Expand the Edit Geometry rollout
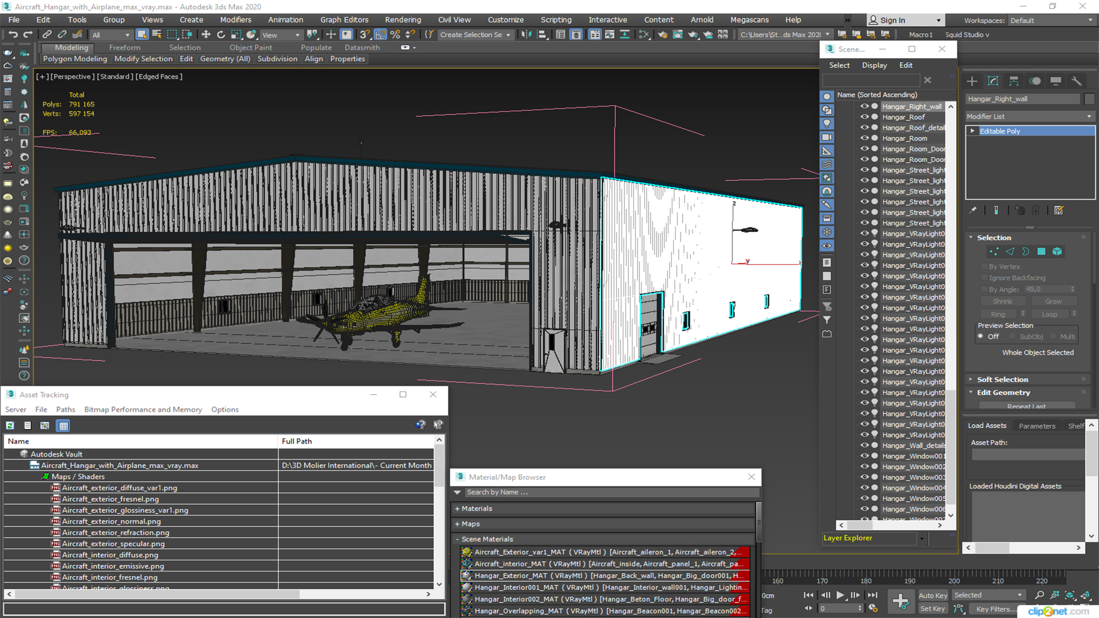This screenshot has height=618, width=1099. tap(1003, 393)
